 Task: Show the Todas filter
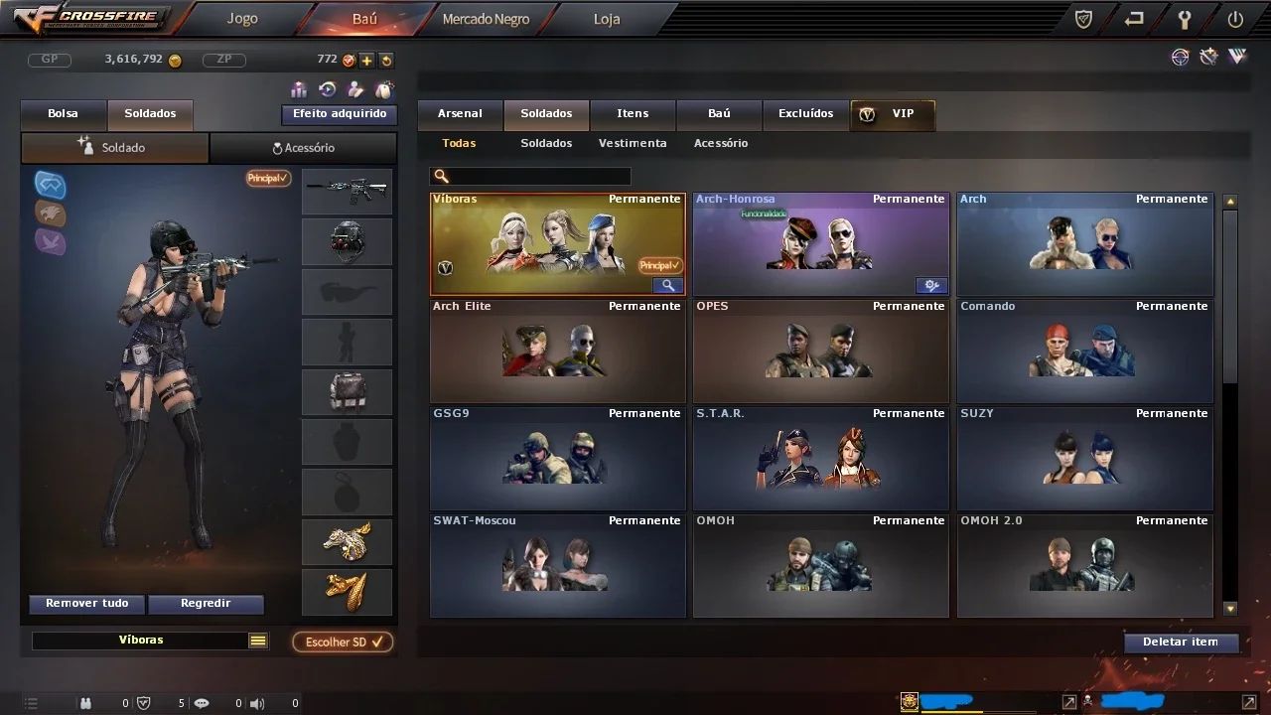[459, 143]
